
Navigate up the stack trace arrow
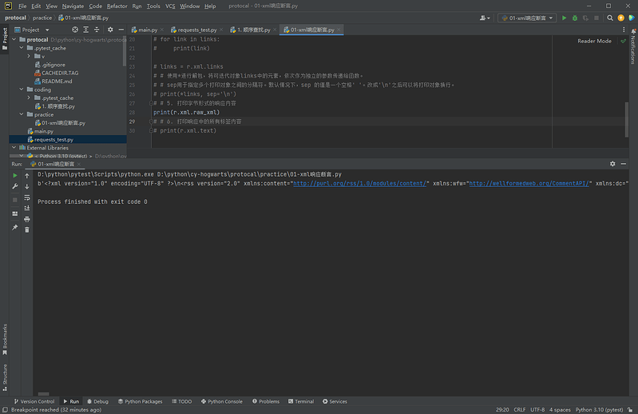click(27, 176)
